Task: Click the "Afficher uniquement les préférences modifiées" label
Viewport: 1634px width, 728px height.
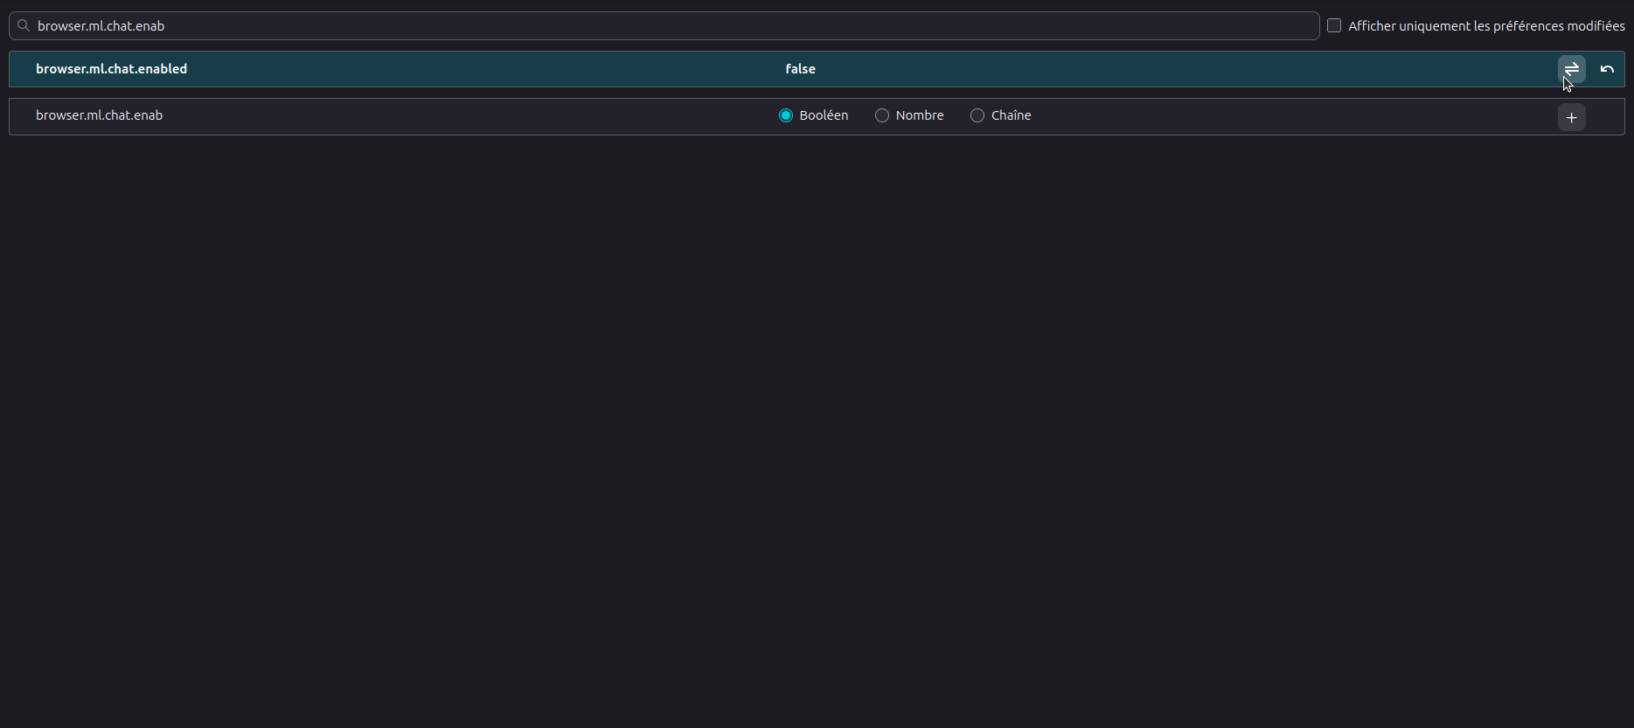Action: [1486, 26]
